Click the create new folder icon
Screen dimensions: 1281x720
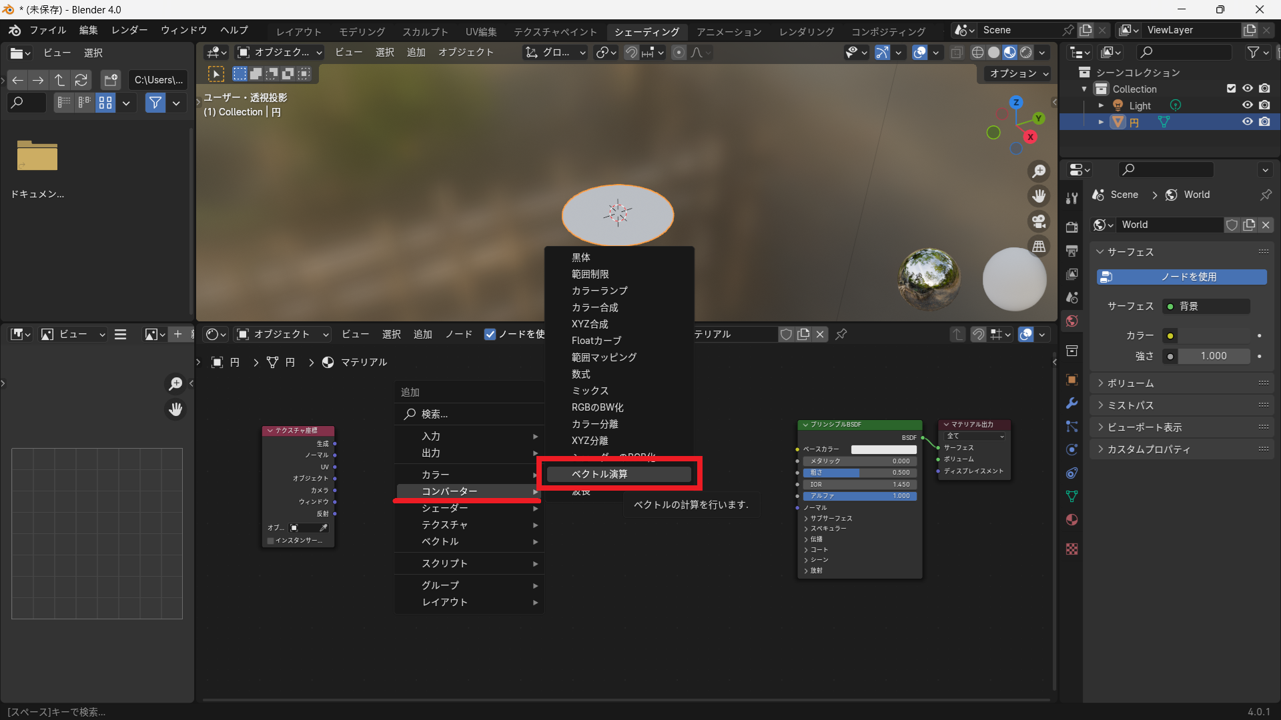click(110, 80)
